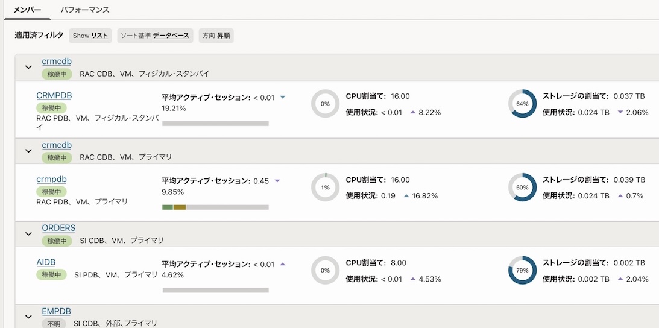Change the 方向 昇順 sort direction
This screenshot has height=328, width=659.
point(216,36)
